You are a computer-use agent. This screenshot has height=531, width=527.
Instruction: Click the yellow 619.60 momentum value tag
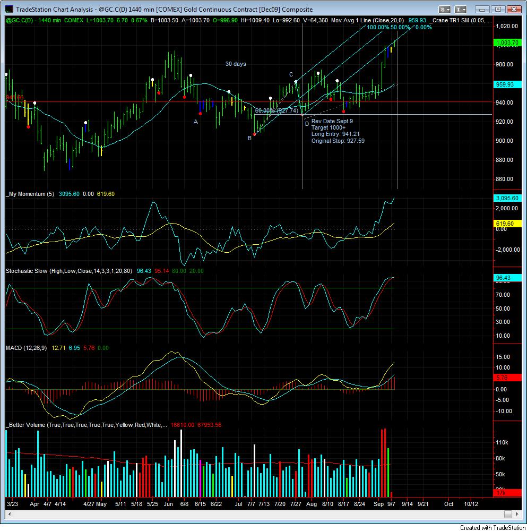point(507,224)
